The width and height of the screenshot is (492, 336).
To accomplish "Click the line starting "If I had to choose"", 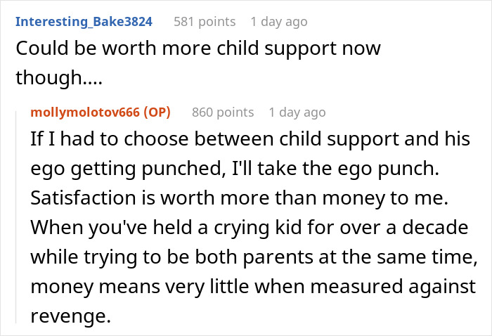I will tap(250, 139).
